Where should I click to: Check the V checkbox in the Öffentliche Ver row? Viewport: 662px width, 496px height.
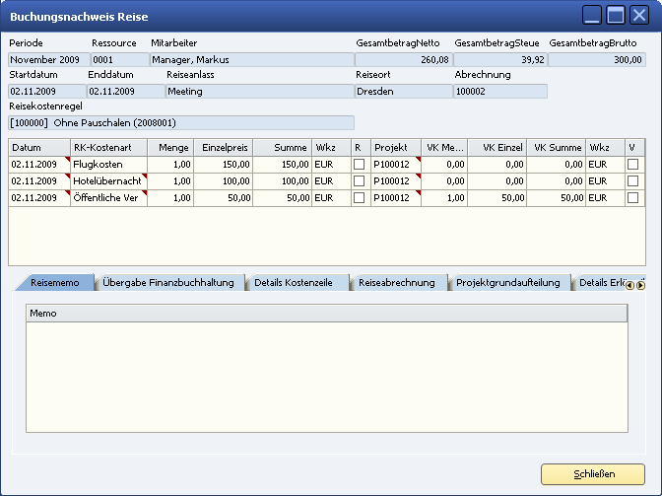632,198
